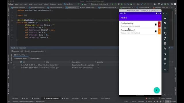Click emulator power button

(165, 18)
